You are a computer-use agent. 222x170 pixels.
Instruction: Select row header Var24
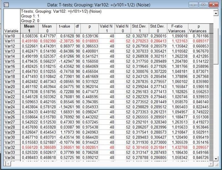(x=12, y=107)
